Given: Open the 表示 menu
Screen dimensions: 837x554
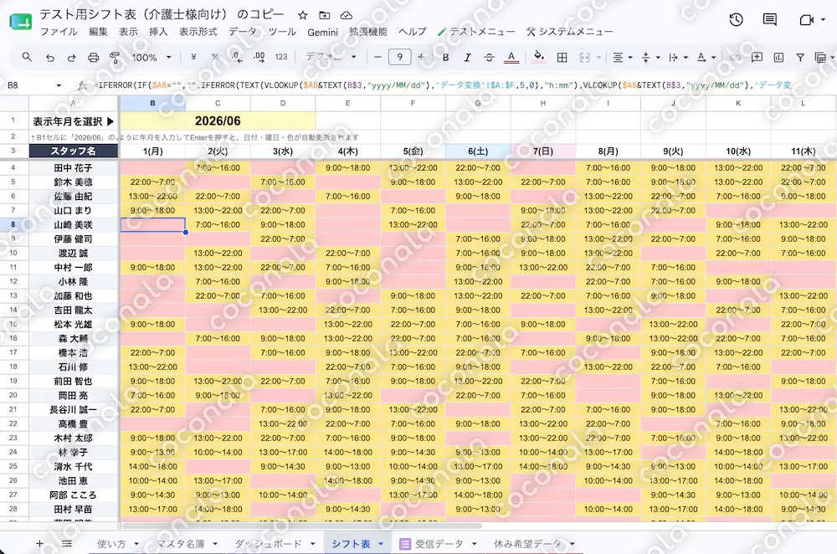Looking at the screenshot, I should tap(128, 32).
